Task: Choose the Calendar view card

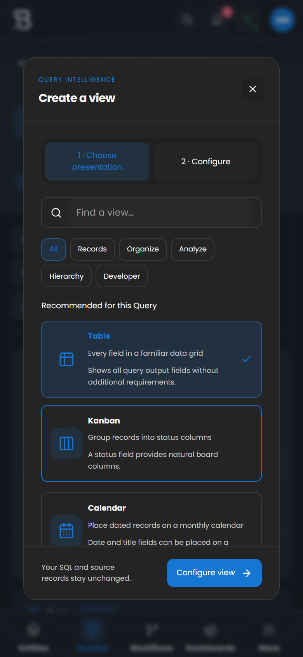Action: tap(151, 519)
